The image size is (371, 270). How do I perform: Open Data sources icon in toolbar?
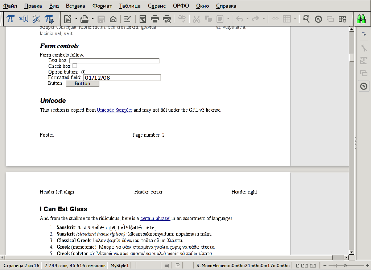(342, 19)
